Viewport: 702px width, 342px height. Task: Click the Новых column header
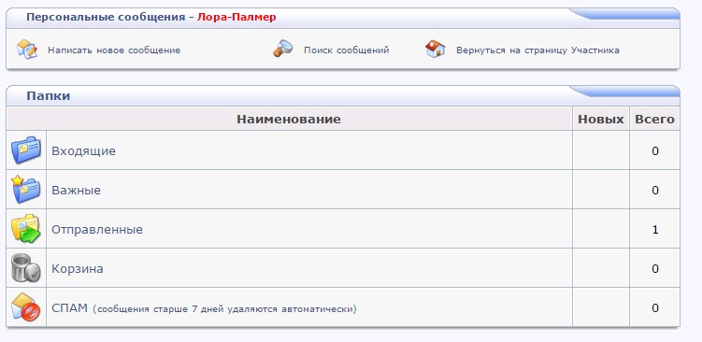tap(601, 119)
